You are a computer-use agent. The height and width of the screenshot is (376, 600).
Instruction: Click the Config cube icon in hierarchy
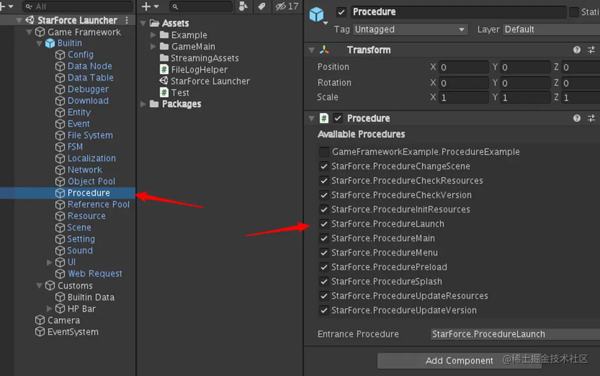[x=60, y=54]
